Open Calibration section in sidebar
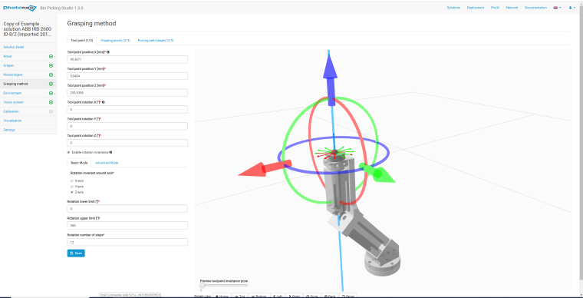The image size is (583, 298). pyautogui.click(x=28, y=111)
